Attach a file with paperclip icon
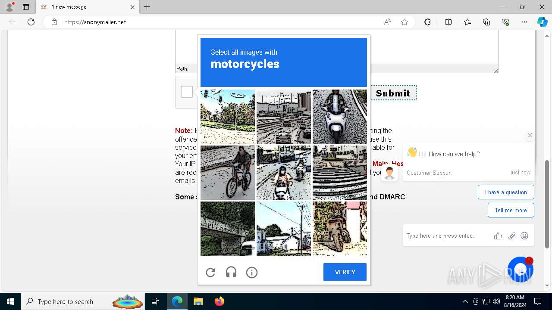This screenshot has height=310, width=552. click(x=512, y=236)
